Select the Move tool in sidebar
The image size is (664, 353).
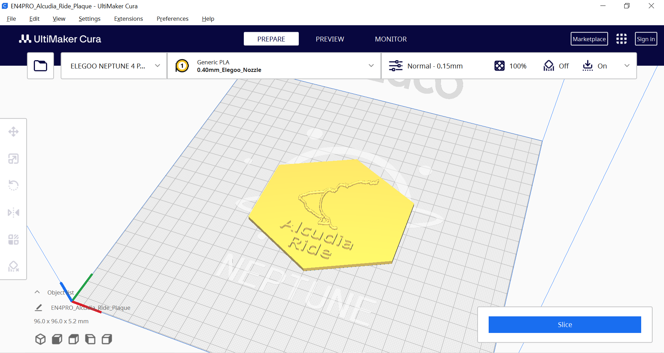click(x=13, y=132)
